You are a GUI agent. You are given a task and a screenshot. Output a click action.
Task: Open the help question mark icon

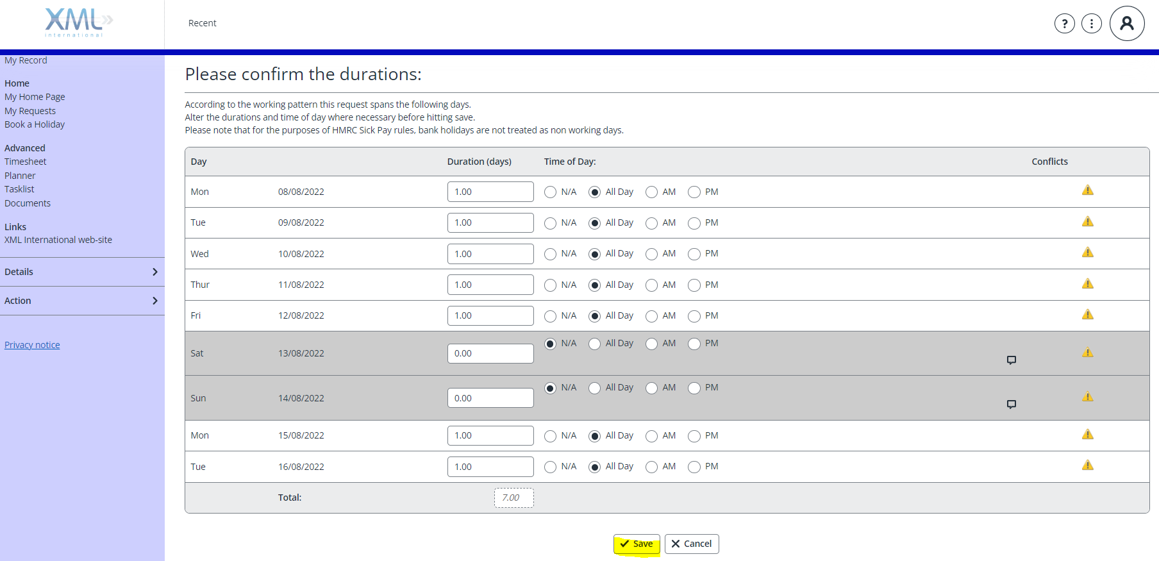click(x=1064, y=24)
